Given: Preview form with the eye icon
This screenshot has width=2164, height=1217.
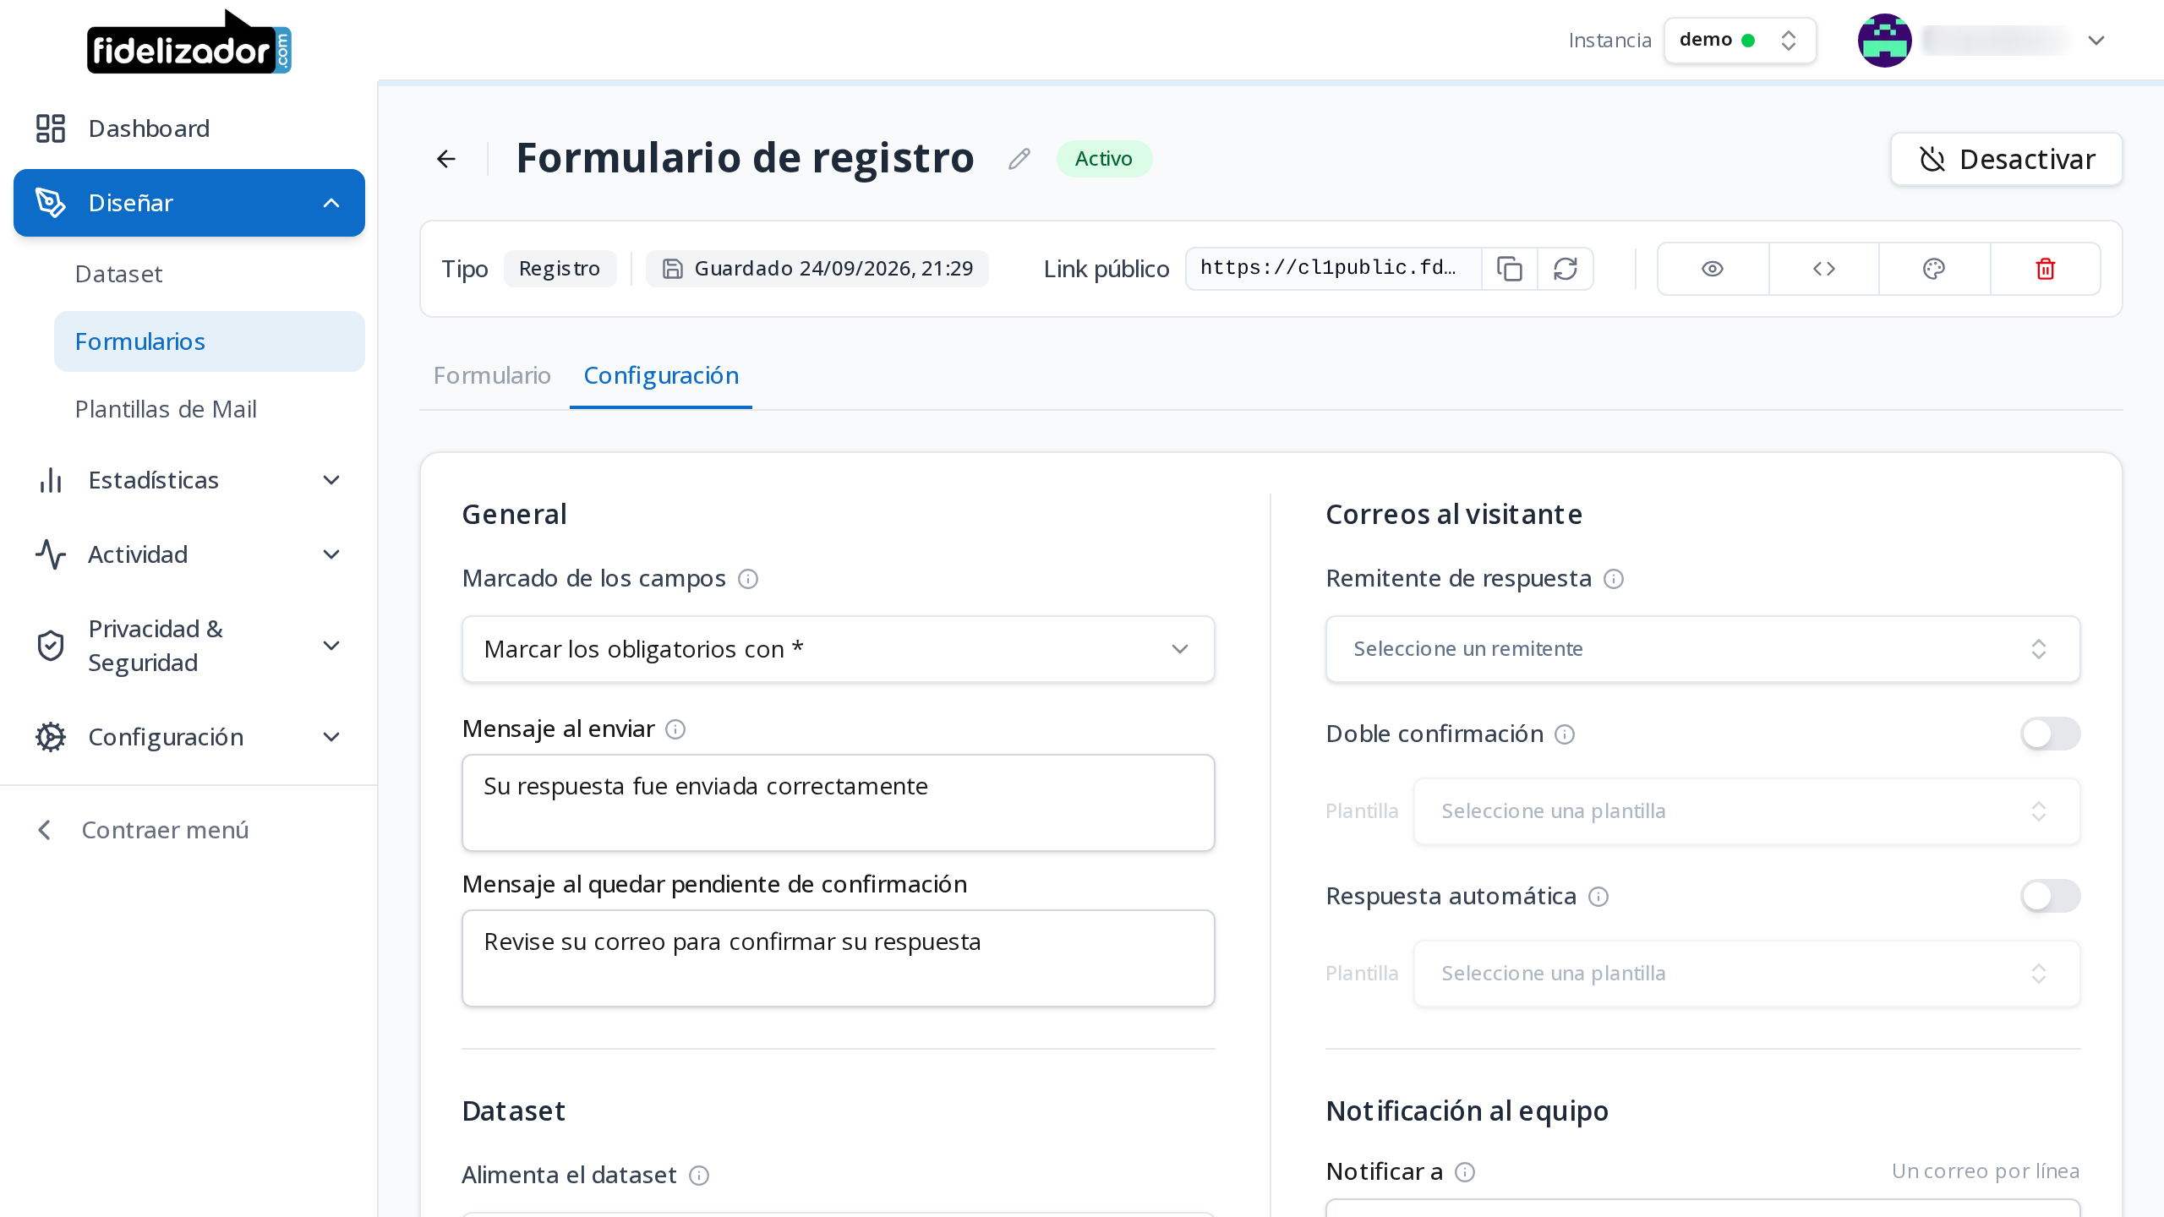Looking at the screenshot, I should 1713,269.
